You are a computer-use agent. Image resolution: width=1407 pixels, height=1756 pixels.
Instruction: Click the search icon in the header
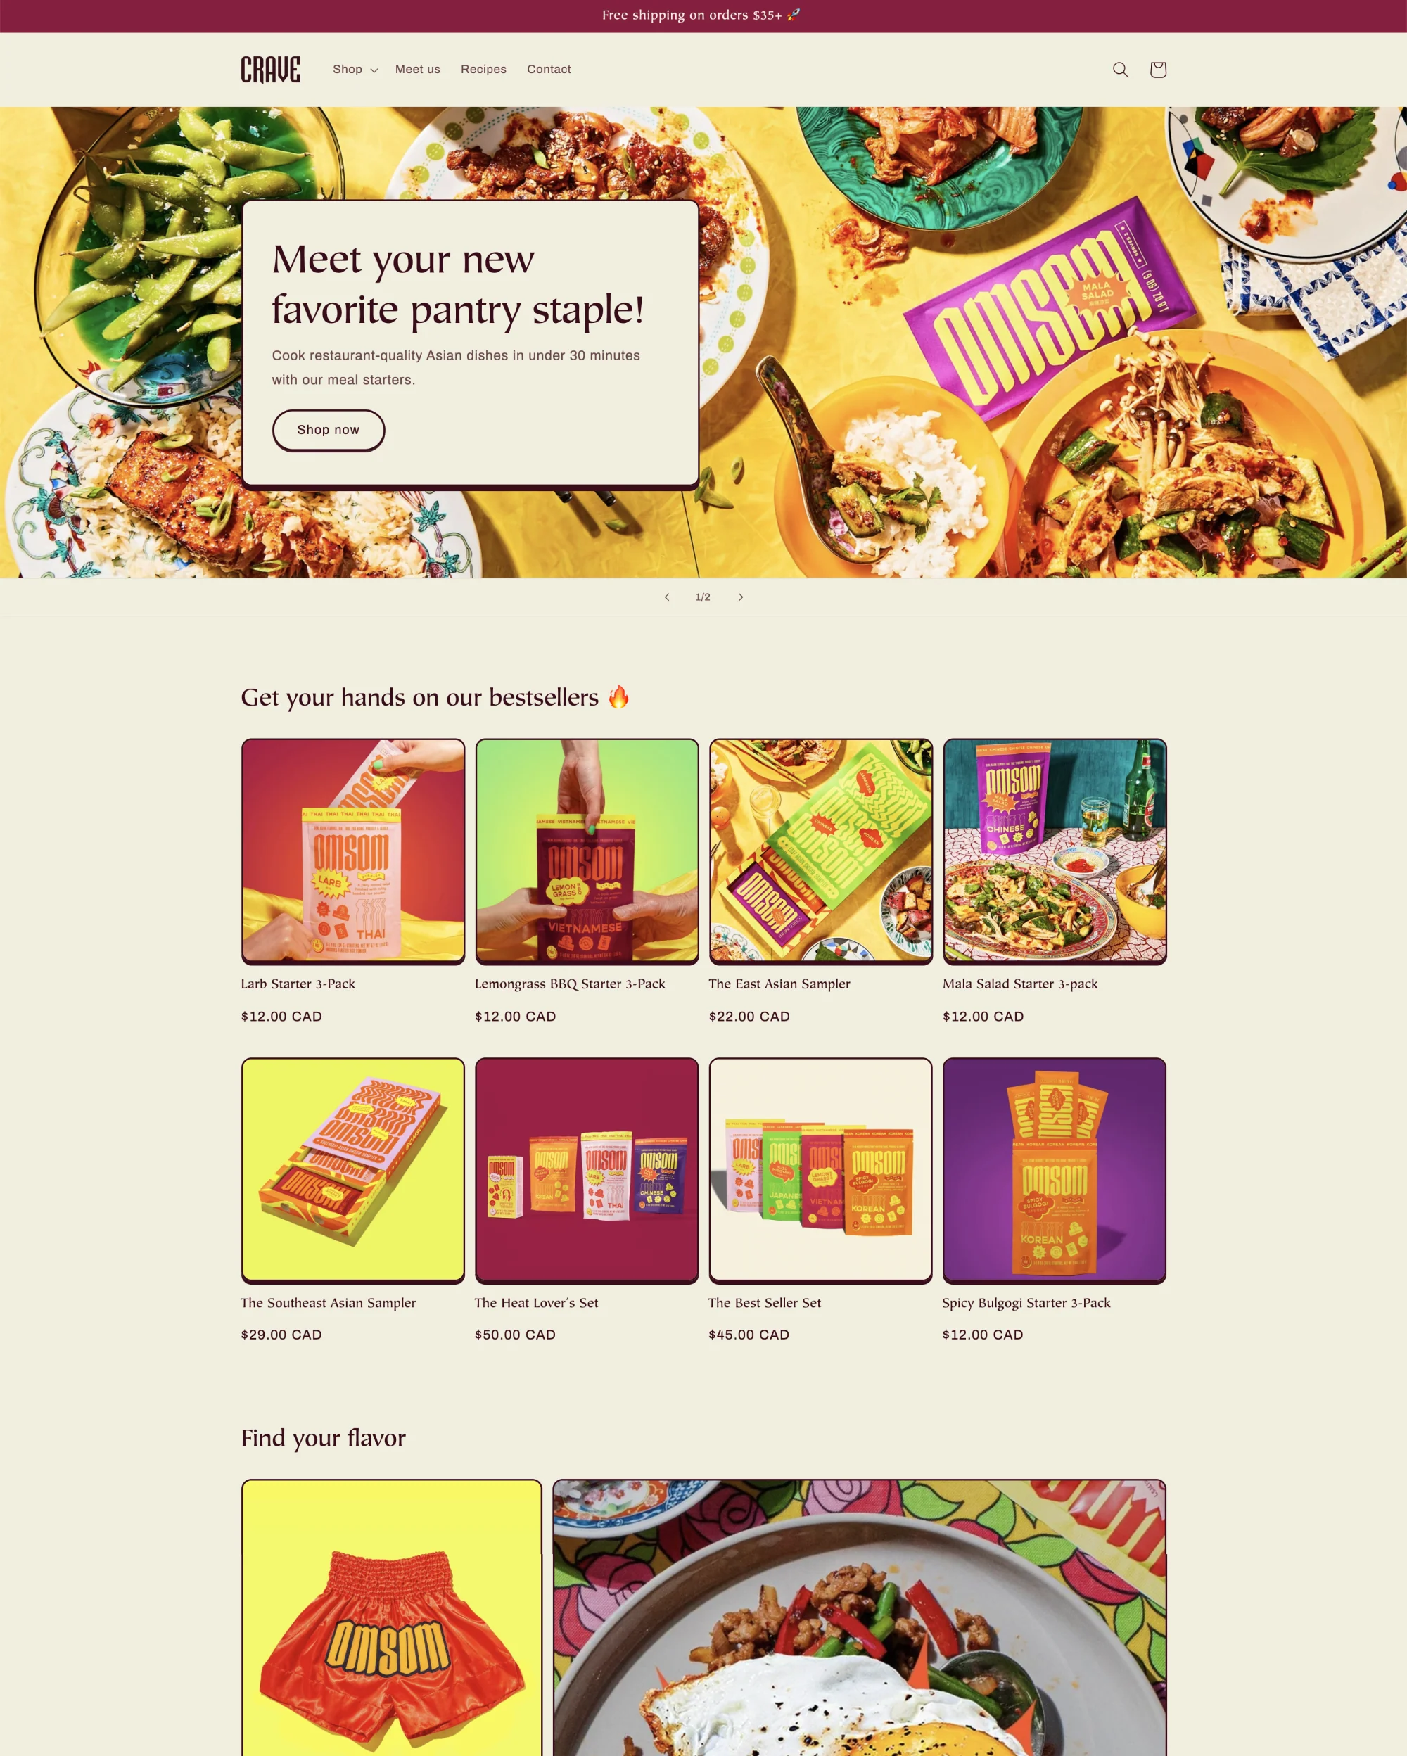[1119, 69]
